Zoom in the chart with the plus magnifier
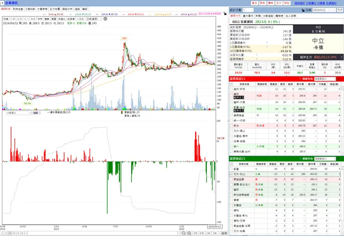Screen dimensions: 344x236 pos(189,233)
